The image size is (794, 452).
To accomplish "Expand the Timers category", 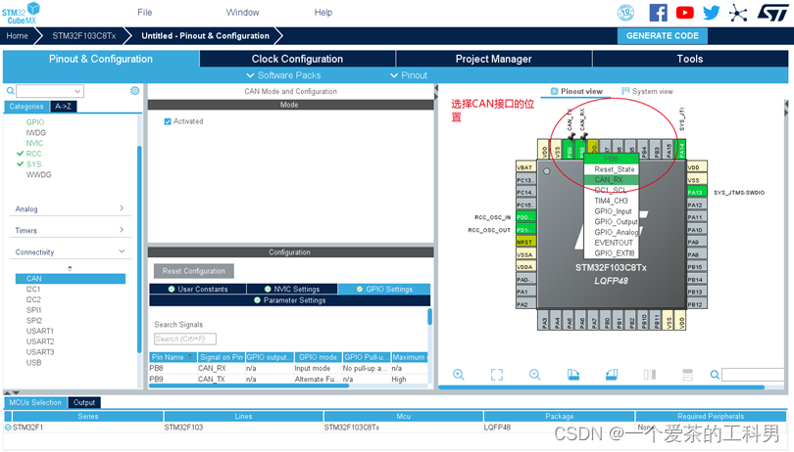I will 70,230.
